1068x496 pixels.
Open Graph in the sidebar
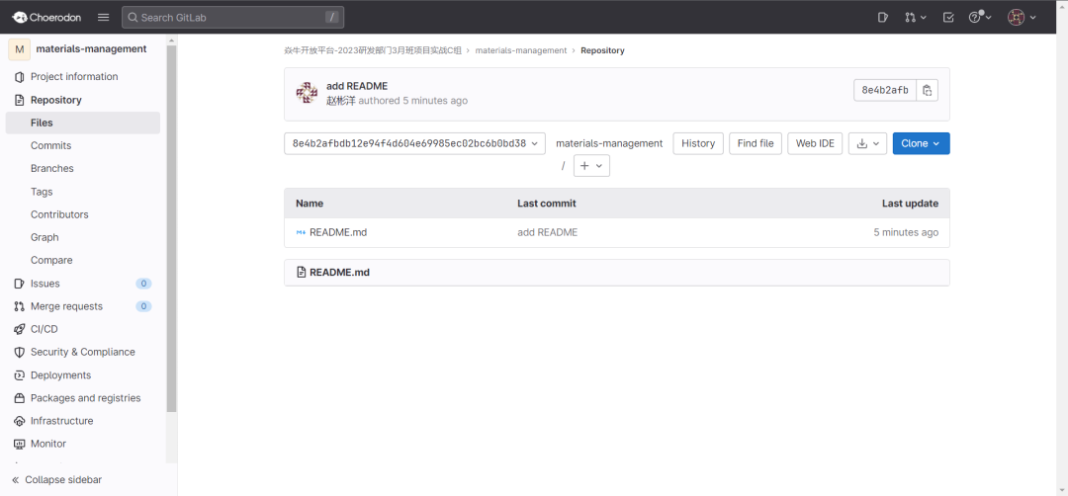coord(44,237)
